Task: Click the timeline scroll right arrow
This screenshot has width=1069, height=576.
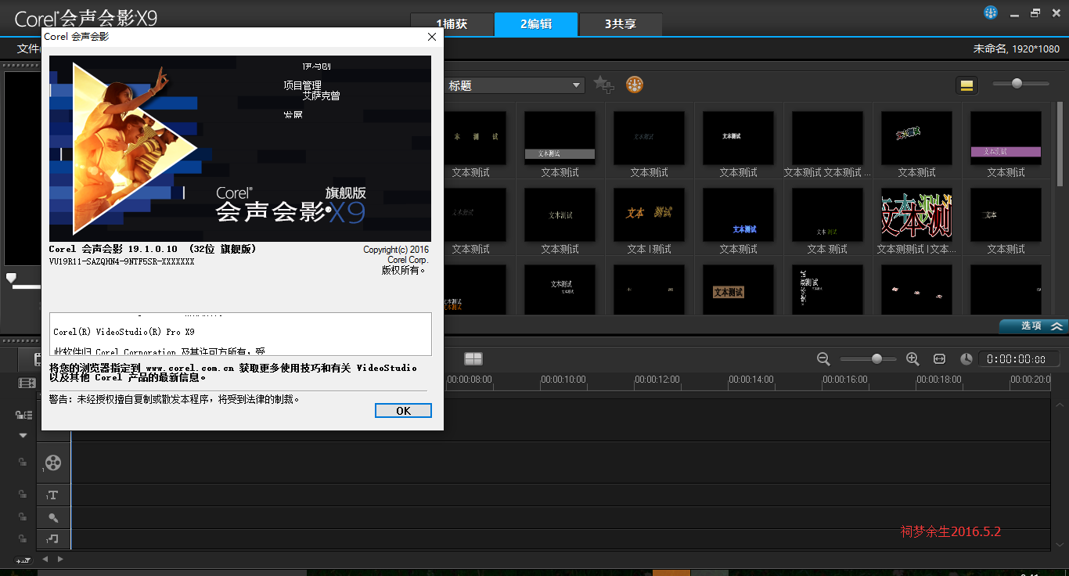Action: [x=60, y=560]
